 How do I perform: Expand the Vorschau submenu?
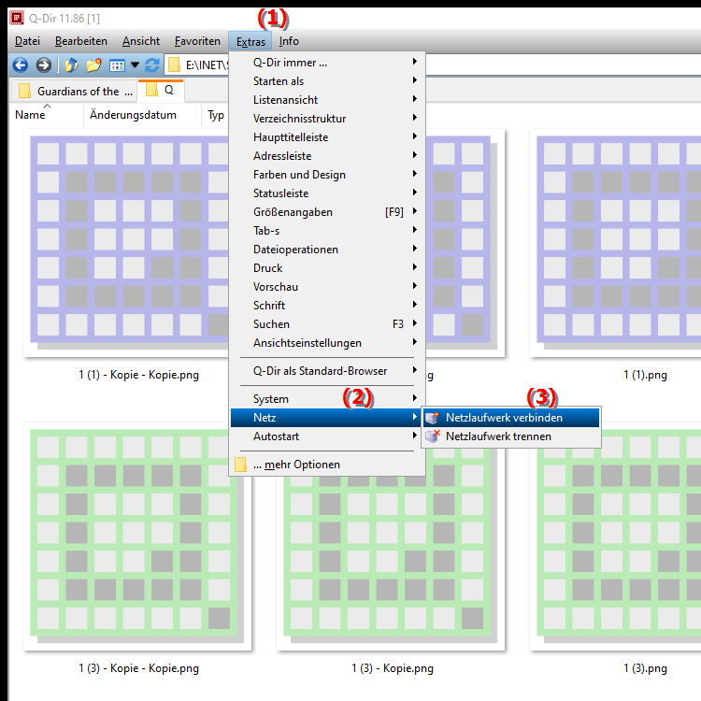327,287
